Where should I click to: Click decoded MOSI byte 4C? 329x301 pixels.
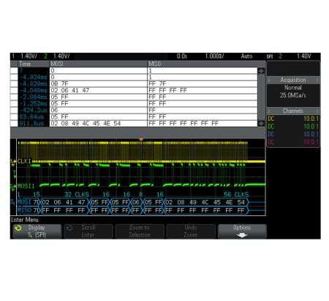click(x=205, y=202)
